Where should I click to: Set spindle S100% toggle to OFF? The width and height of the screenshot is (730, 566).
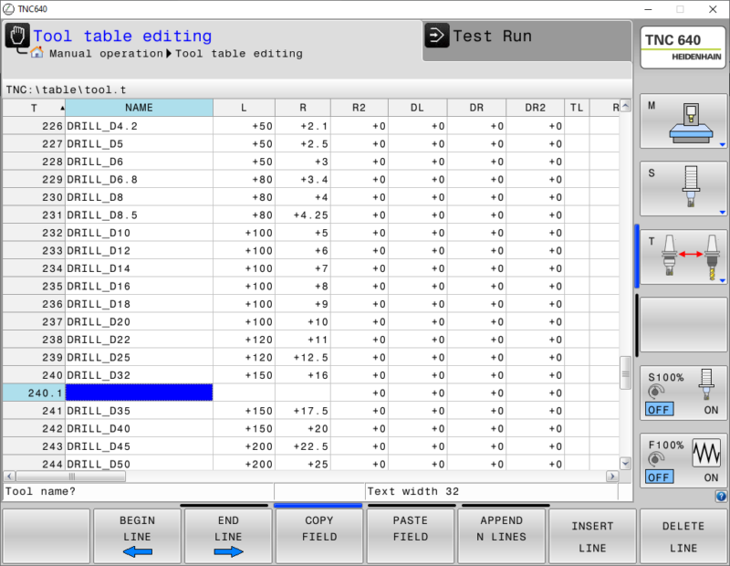coord(660,410)
